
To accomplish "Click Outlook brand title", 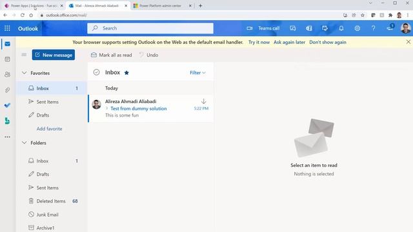I will pos(28,28).
